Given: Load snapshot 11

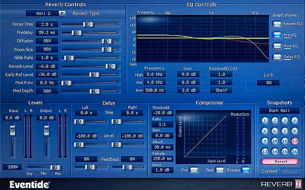Looking at the screenshot, I should pos(284,141).
